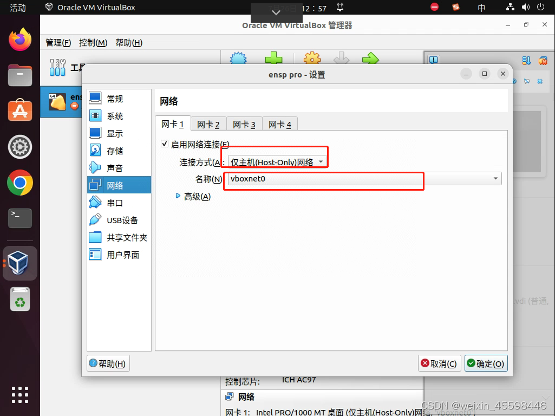Select the 网络 (Network) settings category
Image resolution: width=555 pixels, height=416 pixels.
coord(119,185)
